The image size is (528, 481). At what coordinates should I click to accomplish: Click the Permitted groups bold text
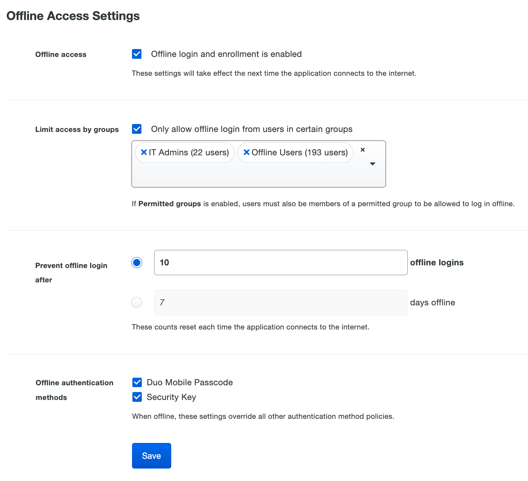pyautogui.click(x=169, y=204)
